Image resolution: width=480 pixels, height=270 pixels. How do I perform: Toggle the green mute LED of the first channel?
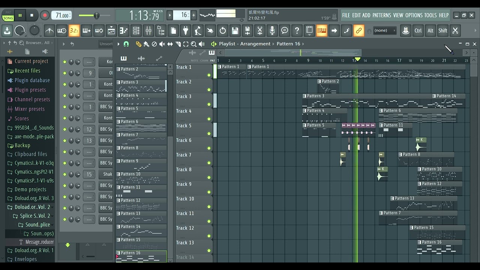64,62
